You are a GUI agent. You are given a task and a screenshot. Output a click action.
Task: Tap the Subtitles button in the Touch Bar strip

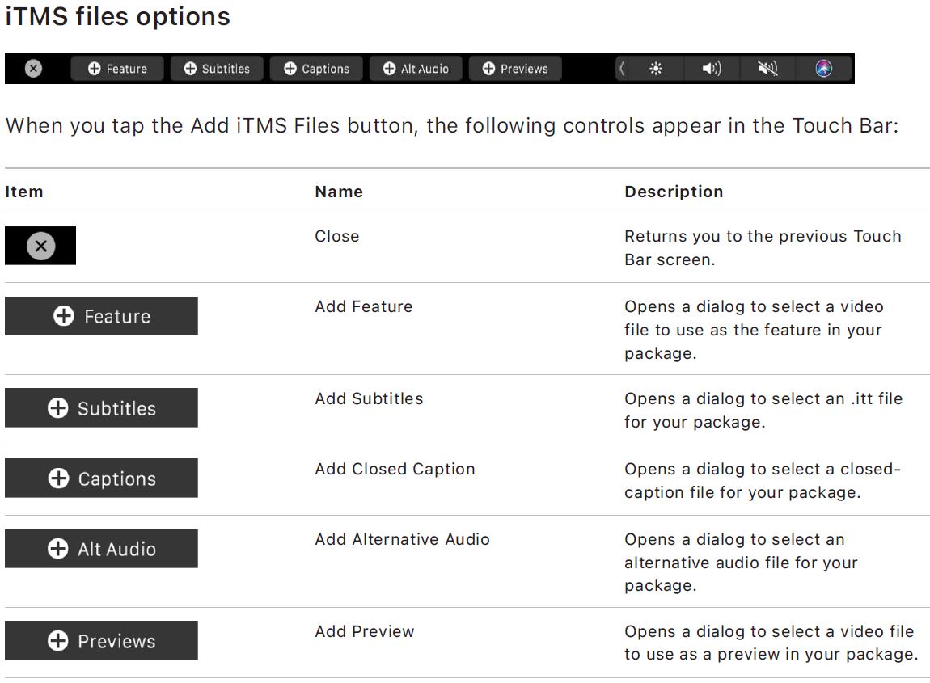coord(217,69)
